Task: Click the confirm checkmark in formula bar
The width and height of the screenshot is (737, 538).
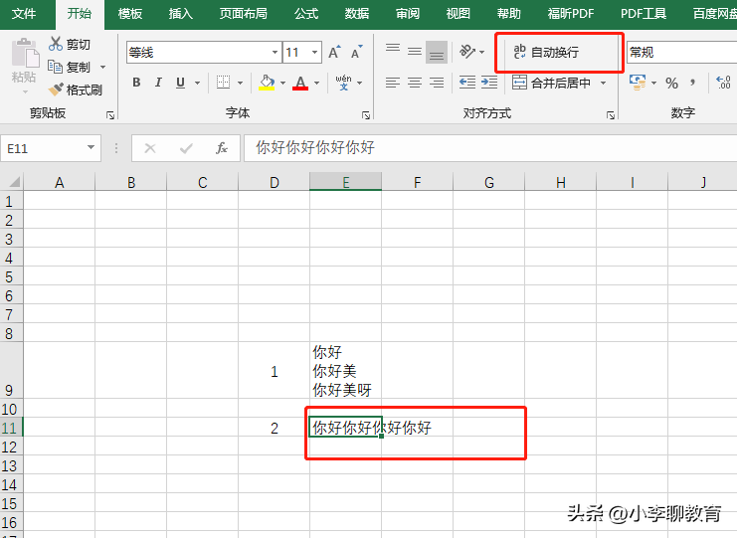Action: tap(186, 148)
